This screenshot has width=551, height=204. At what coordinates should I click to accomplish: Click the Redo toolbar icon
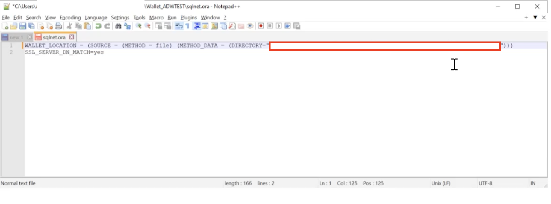click(x=107, y=26)
